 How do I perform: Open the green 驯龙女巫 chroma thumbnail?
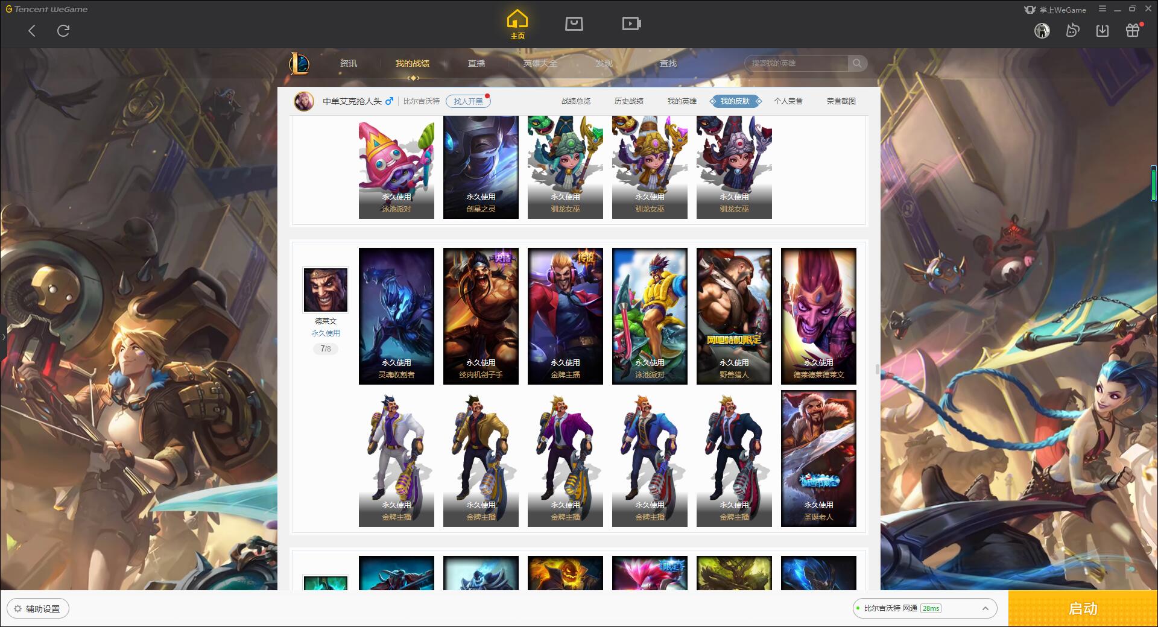565,167
